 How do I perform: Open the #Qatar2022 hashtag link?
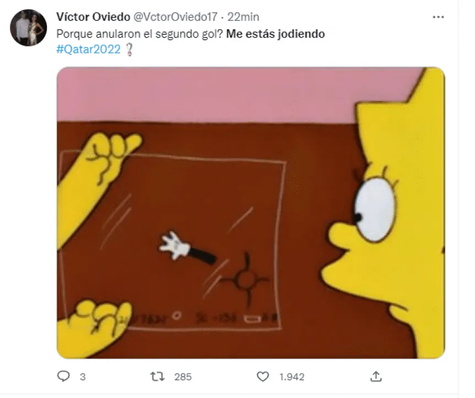89,49
